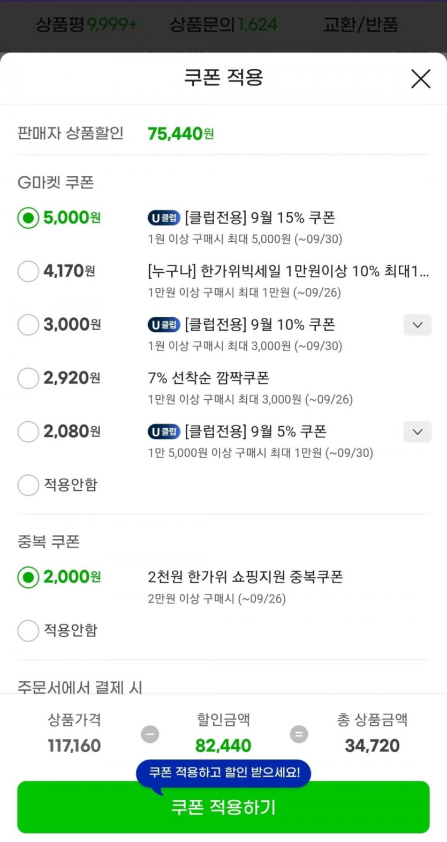This screenshot has height=842, width=447.
Task: Tap the U클럽 badge on 10% coupon
Action: coord(164,325)
